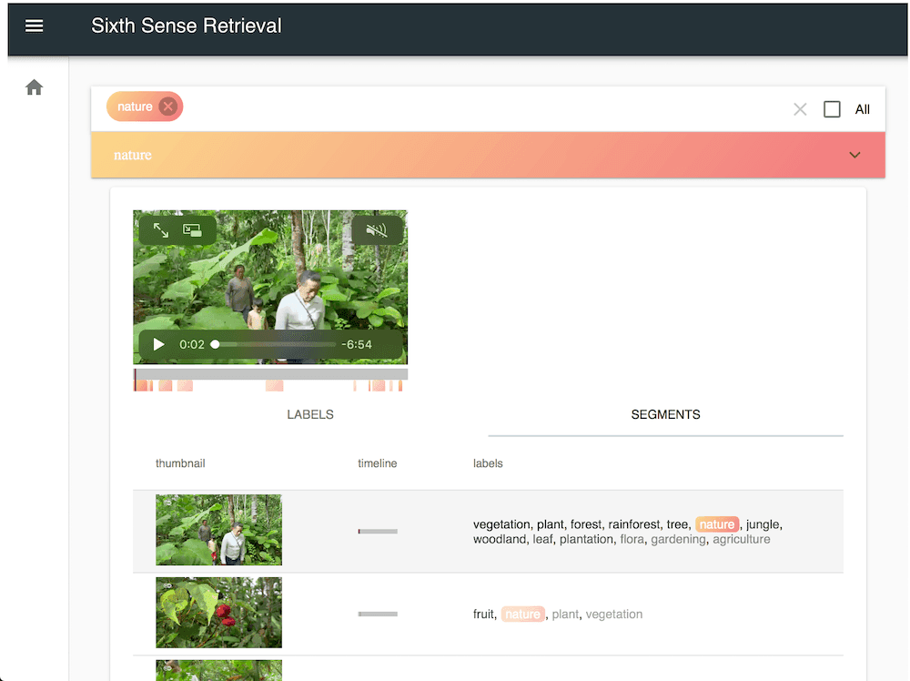Click the timeline column header
The width and height of the screenshot is (910, 681).
(x=378, y=463)
